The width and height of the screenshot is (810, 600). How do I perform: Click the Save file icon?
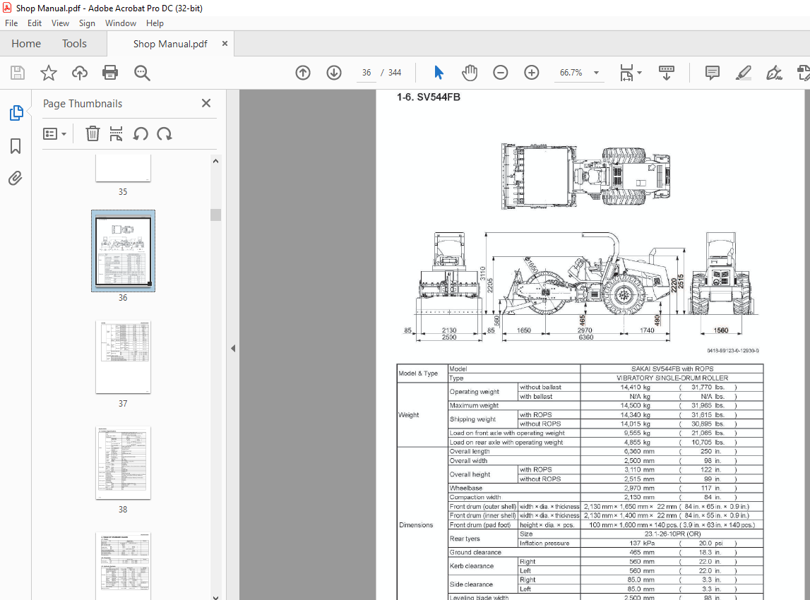18,73
